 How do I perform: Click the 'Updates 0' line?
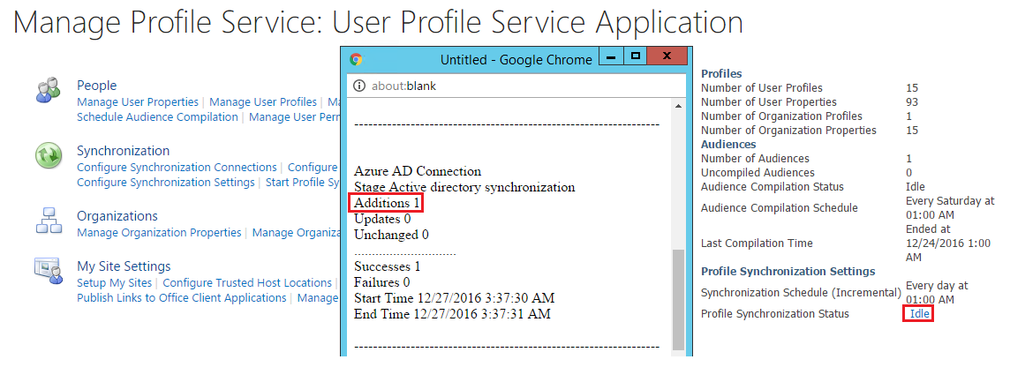[x=382, y=220]
